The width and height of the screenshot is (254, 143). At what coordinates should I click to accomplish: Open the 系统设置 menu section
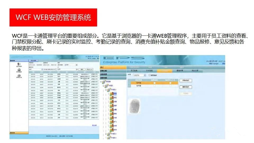tap(113, 74)
